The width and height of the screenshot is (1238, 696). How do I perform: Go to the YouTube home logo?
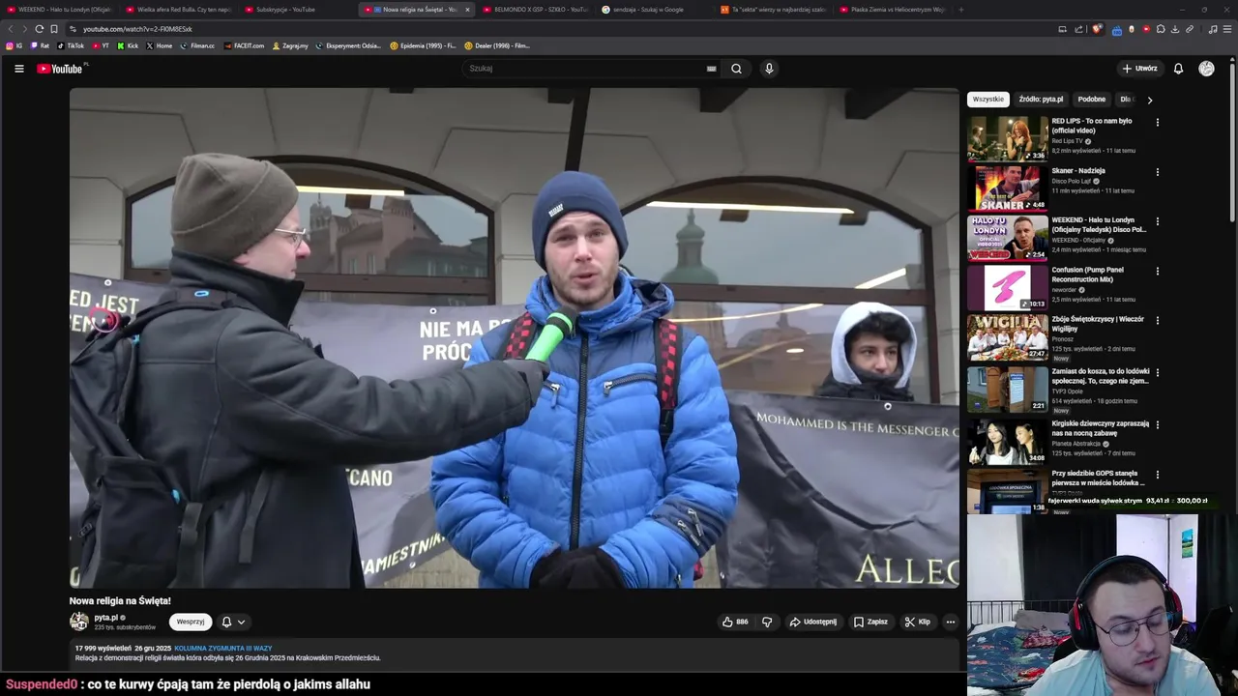click(x=61, y=69)
